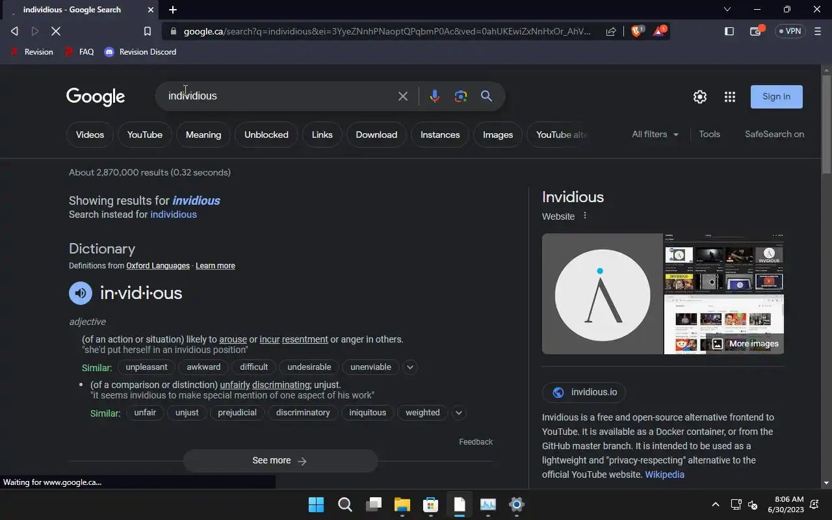
Task: Select the Download filter chip
Action: point(376,135)
